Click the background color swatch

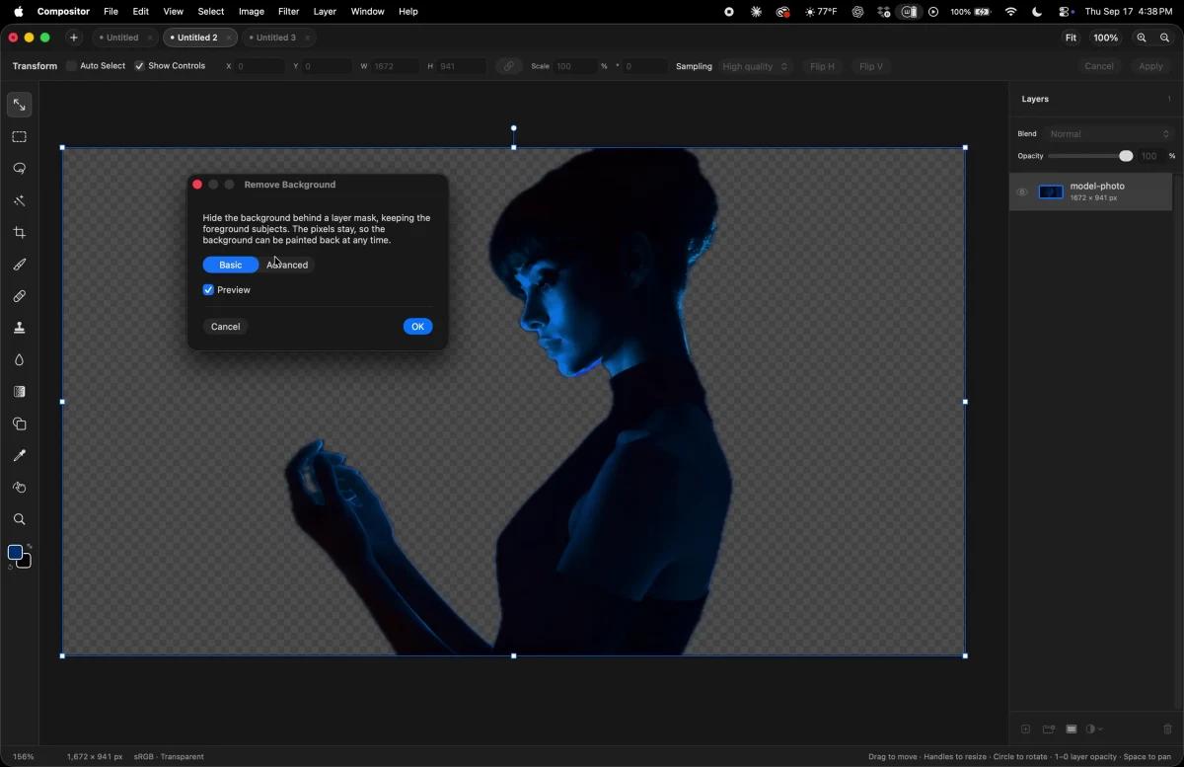click(26, 563)
